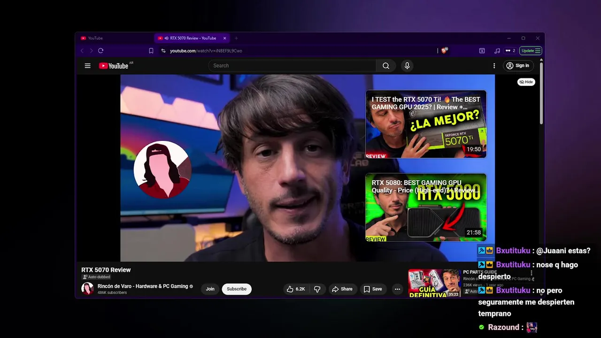Image resolution: width=601 pixels, height=338 pixels.
Task: Click the Auto-dubbed badge
Action: click(x=96, y=277)
